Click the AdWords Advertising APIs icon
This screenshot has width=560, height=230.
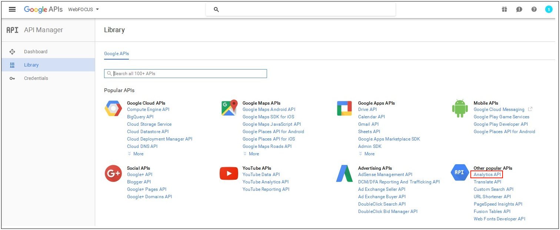tap(344, 173)
